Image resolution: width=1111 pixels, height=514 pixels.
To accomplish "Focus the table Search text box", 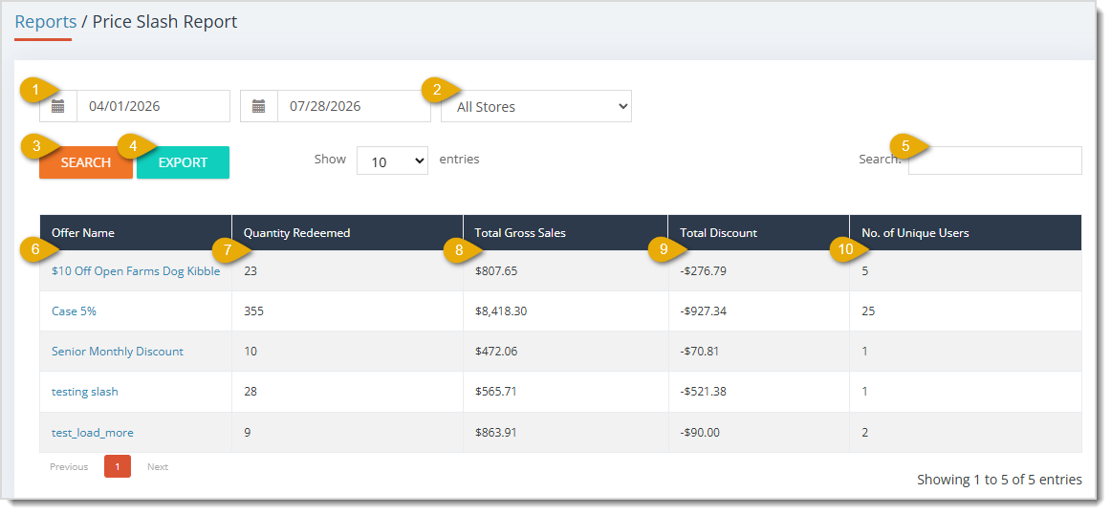I will click(x=994, y=161).
